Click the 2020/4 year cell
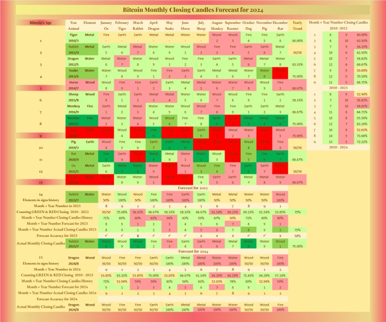This screenshot has width=386, height=322. pos(73,159)
